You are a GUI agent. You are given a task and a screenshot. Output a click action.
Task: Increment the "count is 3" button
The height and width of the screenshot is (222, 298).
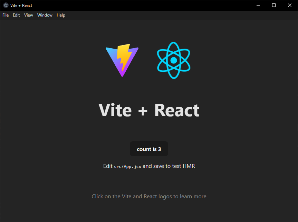point(149,149)
